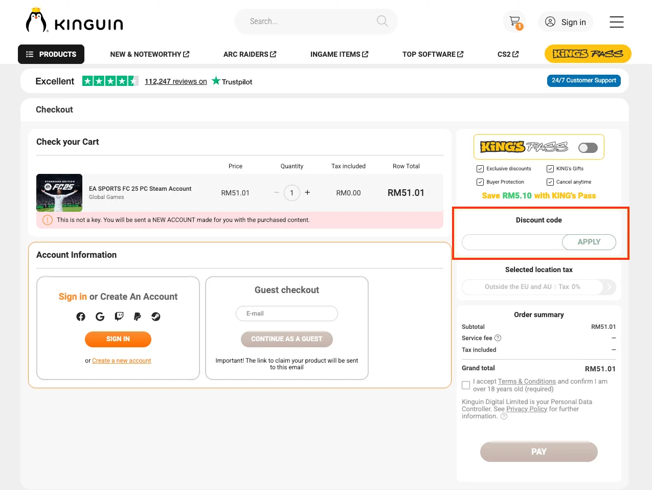
Task: Click EA SPORTS FC 25 PC Steam Account title
Action: click(140, 189)
